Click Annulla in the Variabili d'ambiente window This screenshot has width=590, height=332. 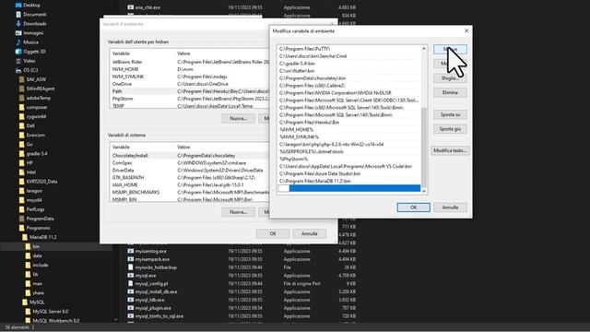coord(310,233)
